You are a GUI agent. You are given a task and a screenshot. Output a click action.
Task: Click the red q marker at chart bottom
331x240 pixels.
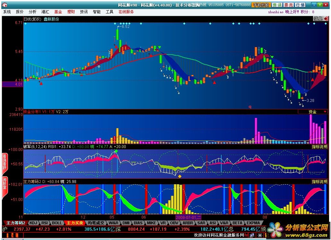click(250, 107)
